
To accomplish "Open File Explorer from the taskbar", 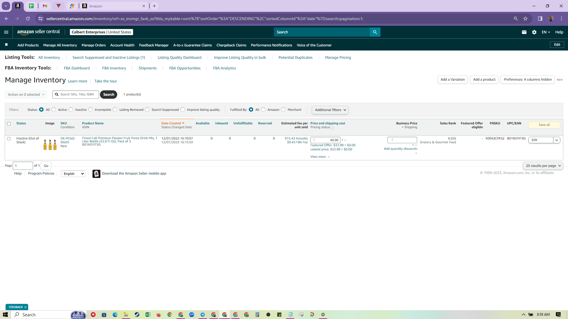I will point(126,315).
